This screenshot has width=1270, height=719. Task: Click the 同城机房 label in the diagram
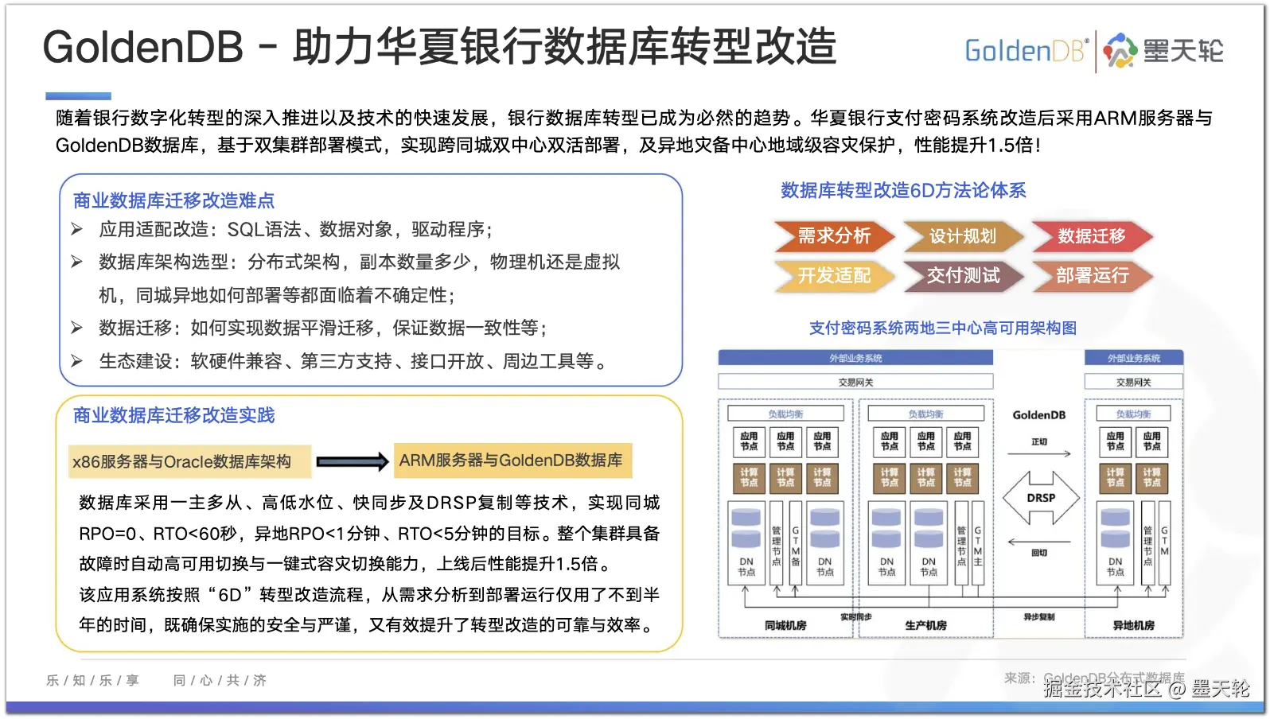click(785, 626)
